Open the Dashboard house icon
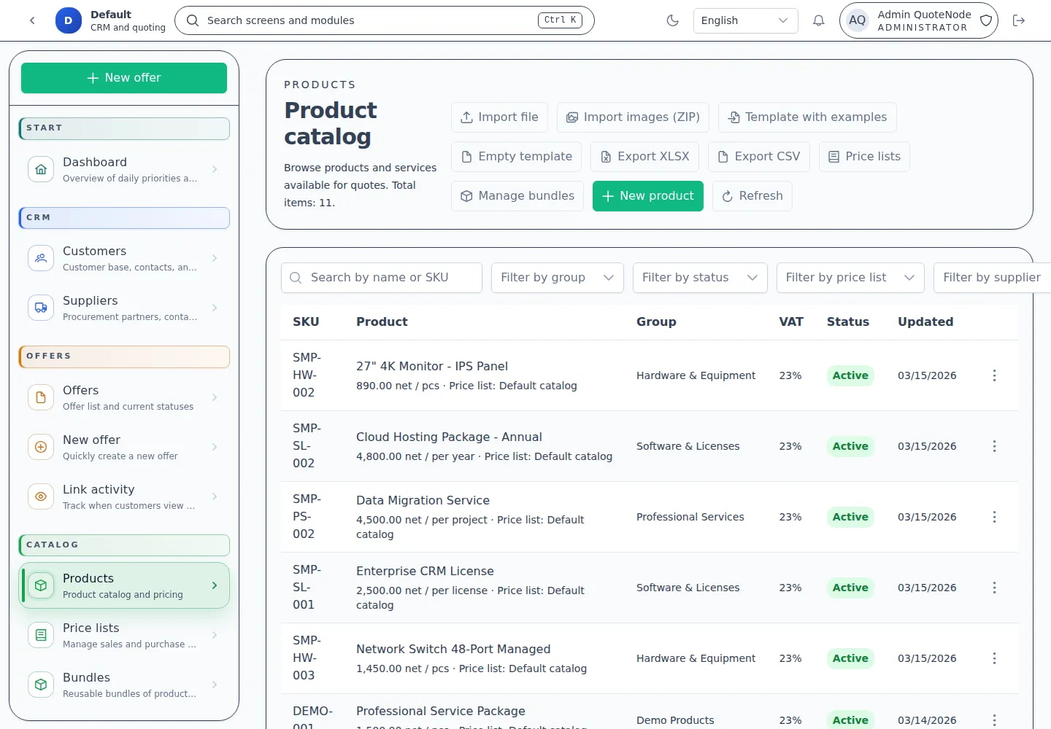Screen dimensions: 1051x729 pyautogui.click(x=41, y=169)
